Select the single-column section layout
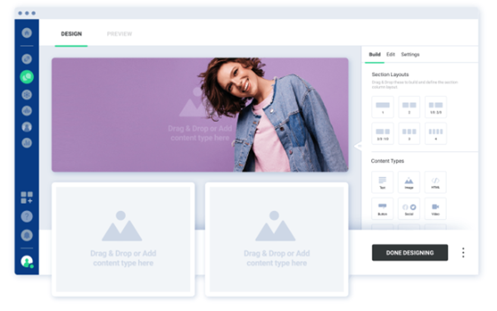Viewport: 497px width, 311px height. point(382,107)
